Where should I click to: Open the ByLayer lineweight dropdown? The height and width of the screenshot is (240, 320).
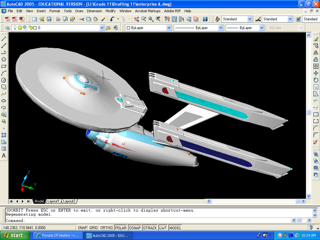pyautogui.click(x=262, y=28)
